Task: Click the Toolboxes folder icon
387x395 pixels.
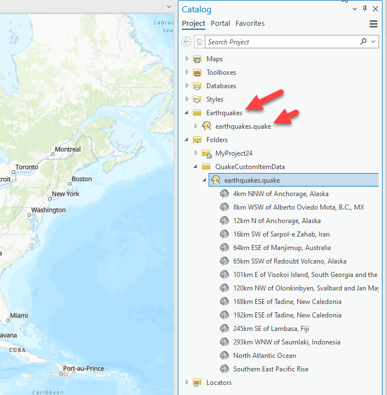Action: [197, 72]
